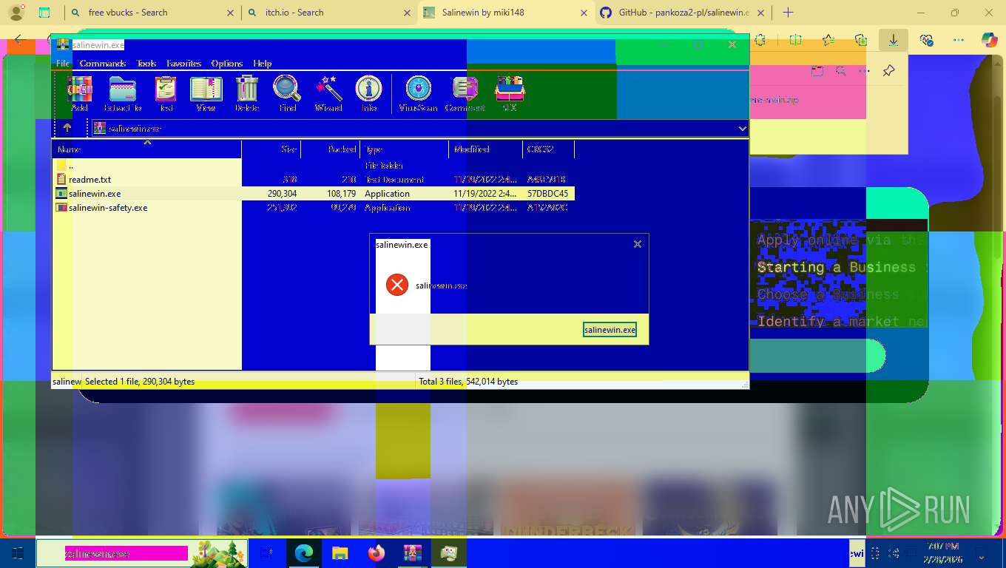Click the Find magnifier icon
This screenshot has width=1006, height=568.
coord(287,94)
